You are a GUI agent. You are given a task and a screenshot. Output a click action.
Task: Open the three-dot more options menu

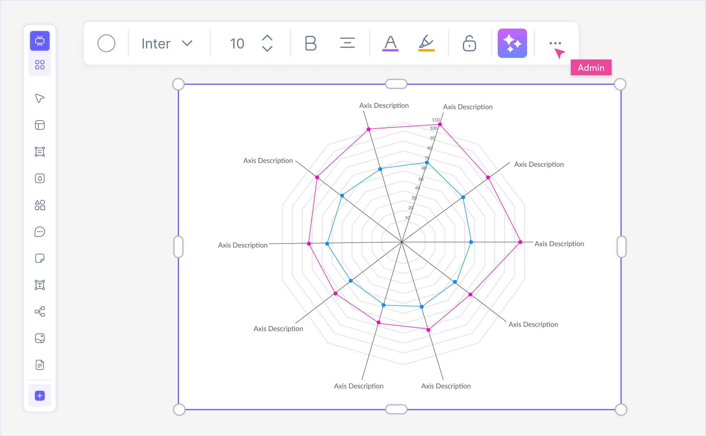555,43
